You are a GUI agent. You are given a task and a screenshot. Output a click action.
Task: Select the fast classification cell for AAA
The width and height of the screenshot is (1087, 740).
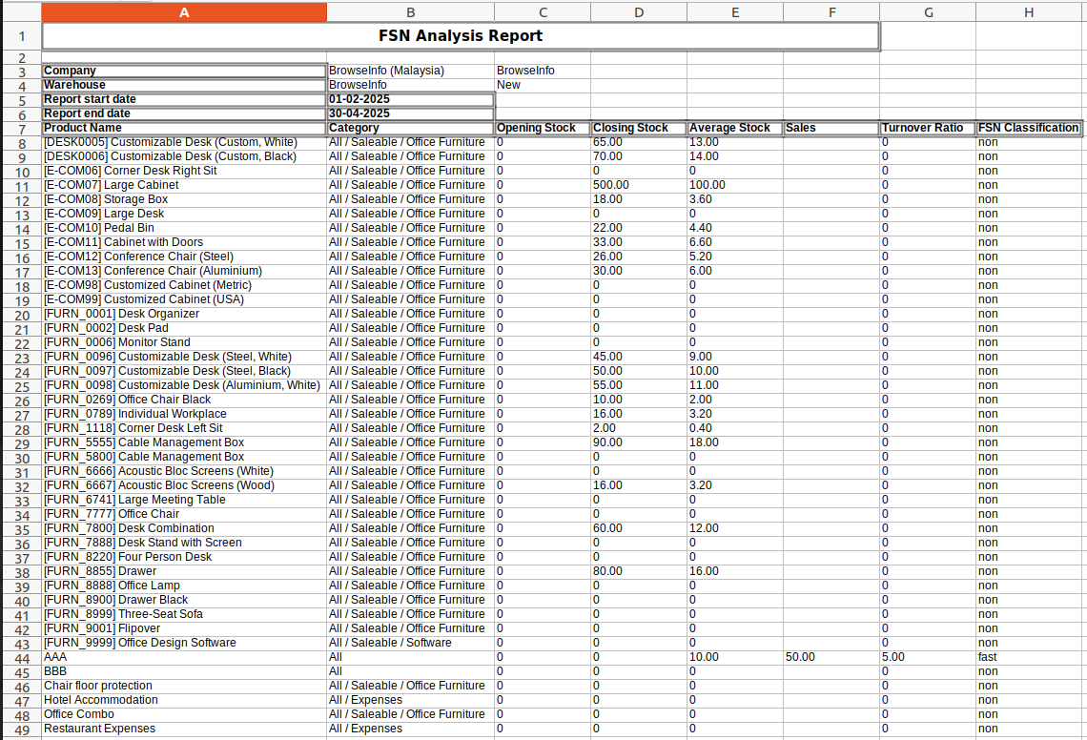point(988,657)
